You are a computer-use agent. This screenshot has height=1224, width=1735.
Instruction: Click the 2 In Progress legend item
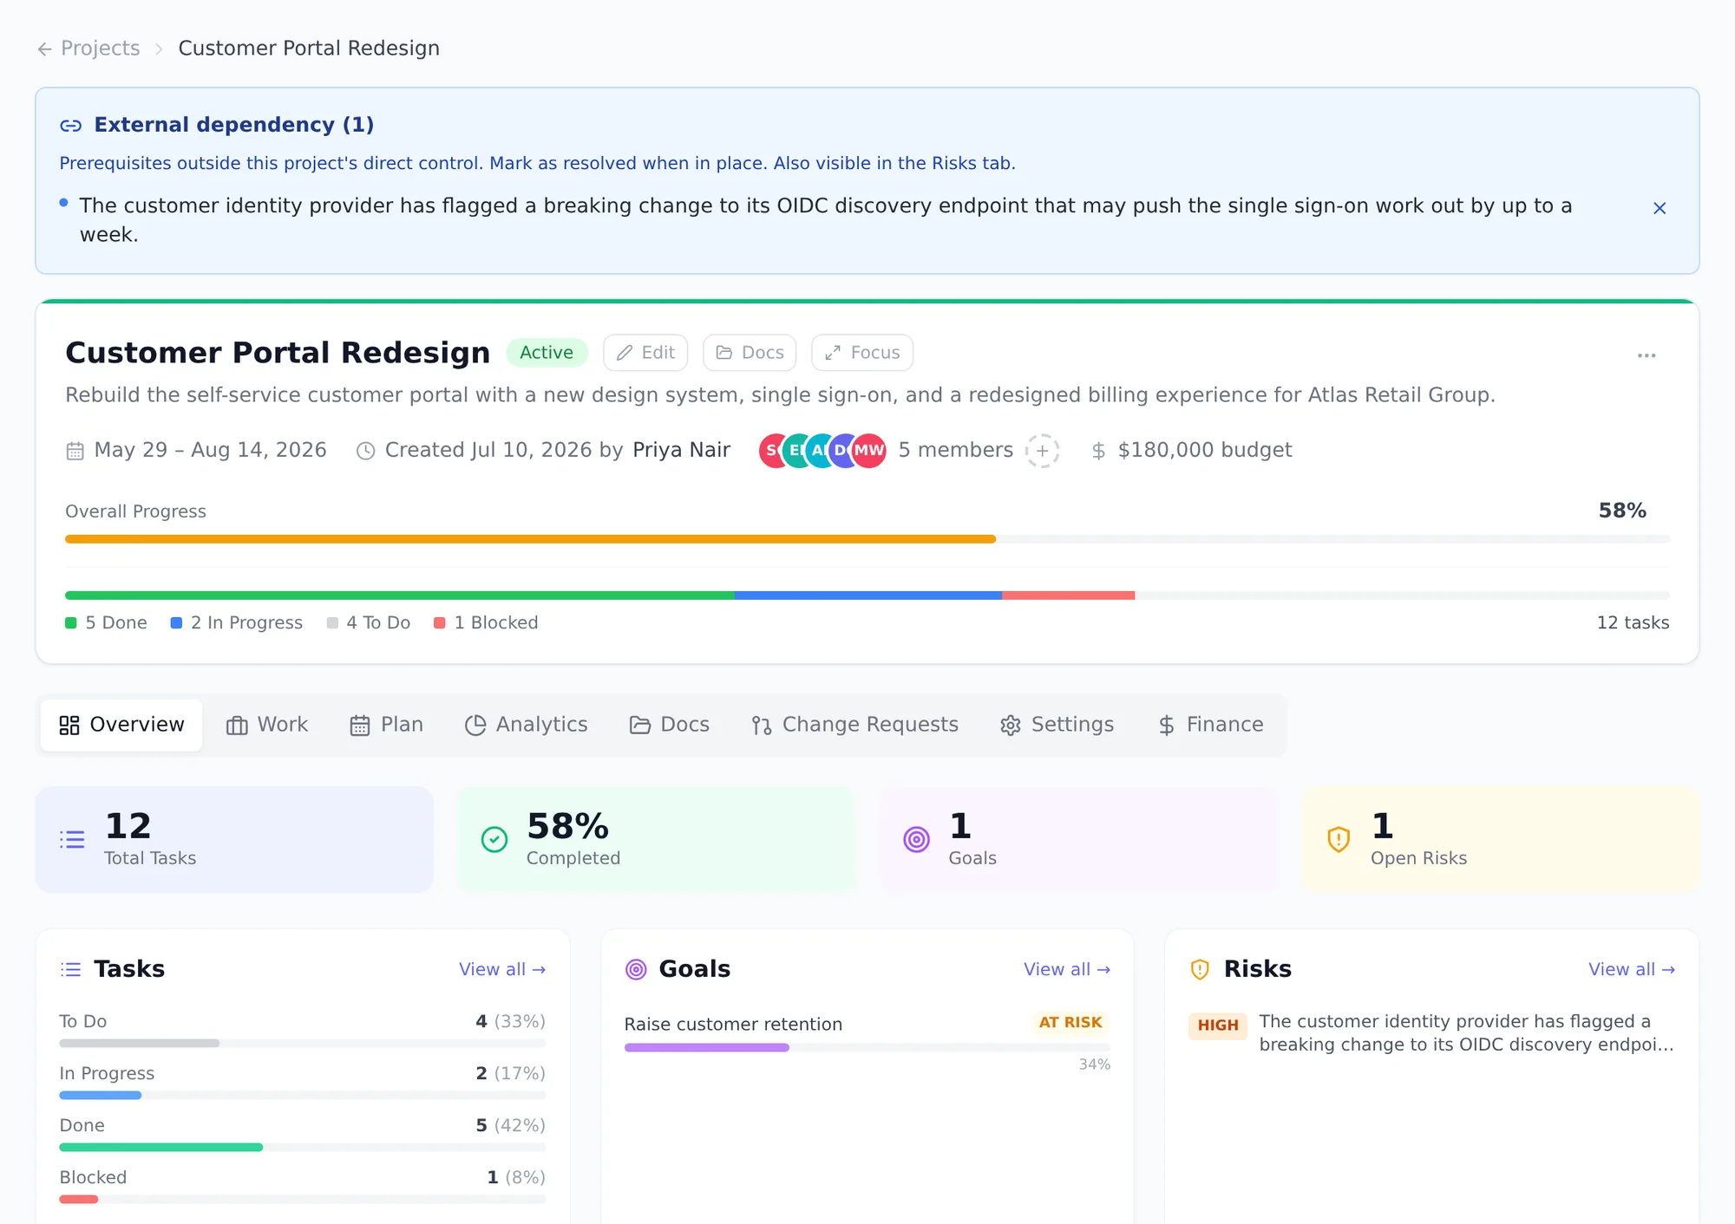[x=236, y=622]
